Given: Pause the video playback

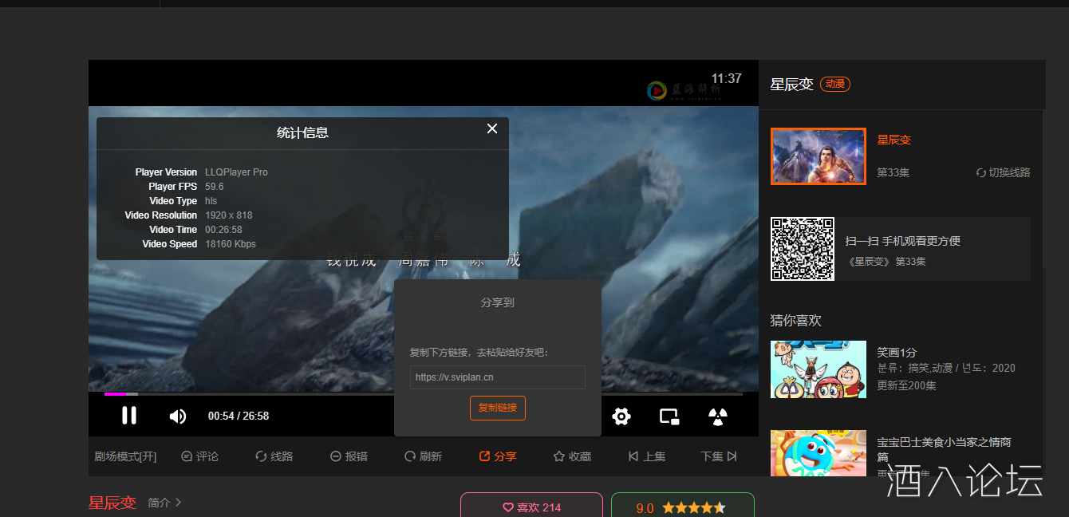Looking at the screenshot, I should click(x=129, y=416).
